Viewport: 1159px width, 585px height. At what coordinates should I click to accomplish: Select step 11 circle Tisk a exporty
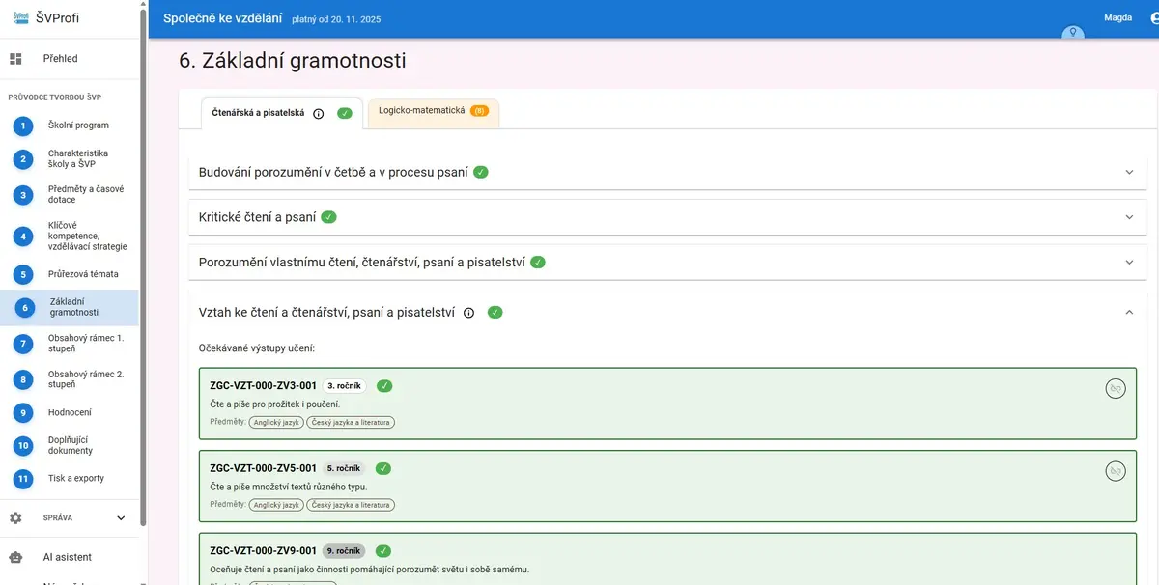coord(23,479)
